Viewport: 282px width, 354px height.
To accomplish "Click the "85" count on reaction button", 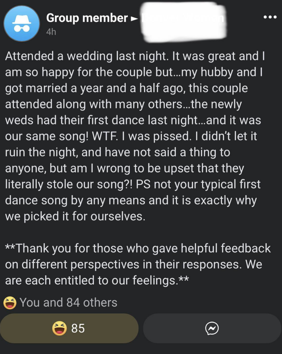I will pyautogui.click(x=78, y=328).
